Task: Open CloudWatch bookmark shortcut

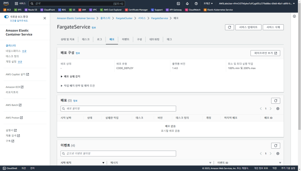Action: (193, 10)
